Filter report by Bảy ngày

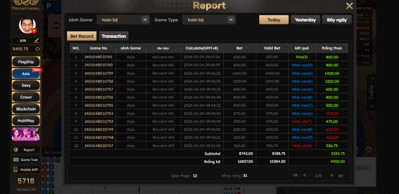pos(337,20)
